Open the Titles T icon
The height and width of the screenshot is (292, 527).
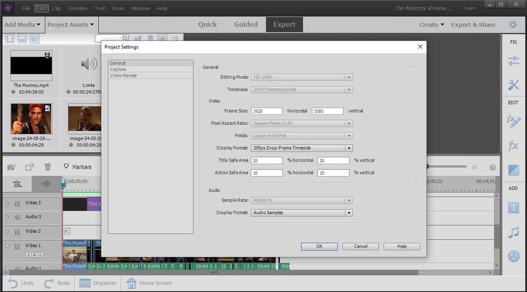pos(513,208)
